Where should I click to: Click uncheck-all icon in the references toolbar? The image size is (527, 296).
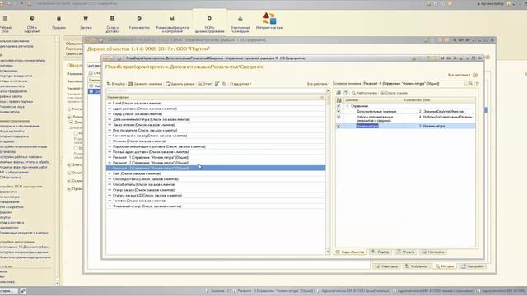point(346,93)
